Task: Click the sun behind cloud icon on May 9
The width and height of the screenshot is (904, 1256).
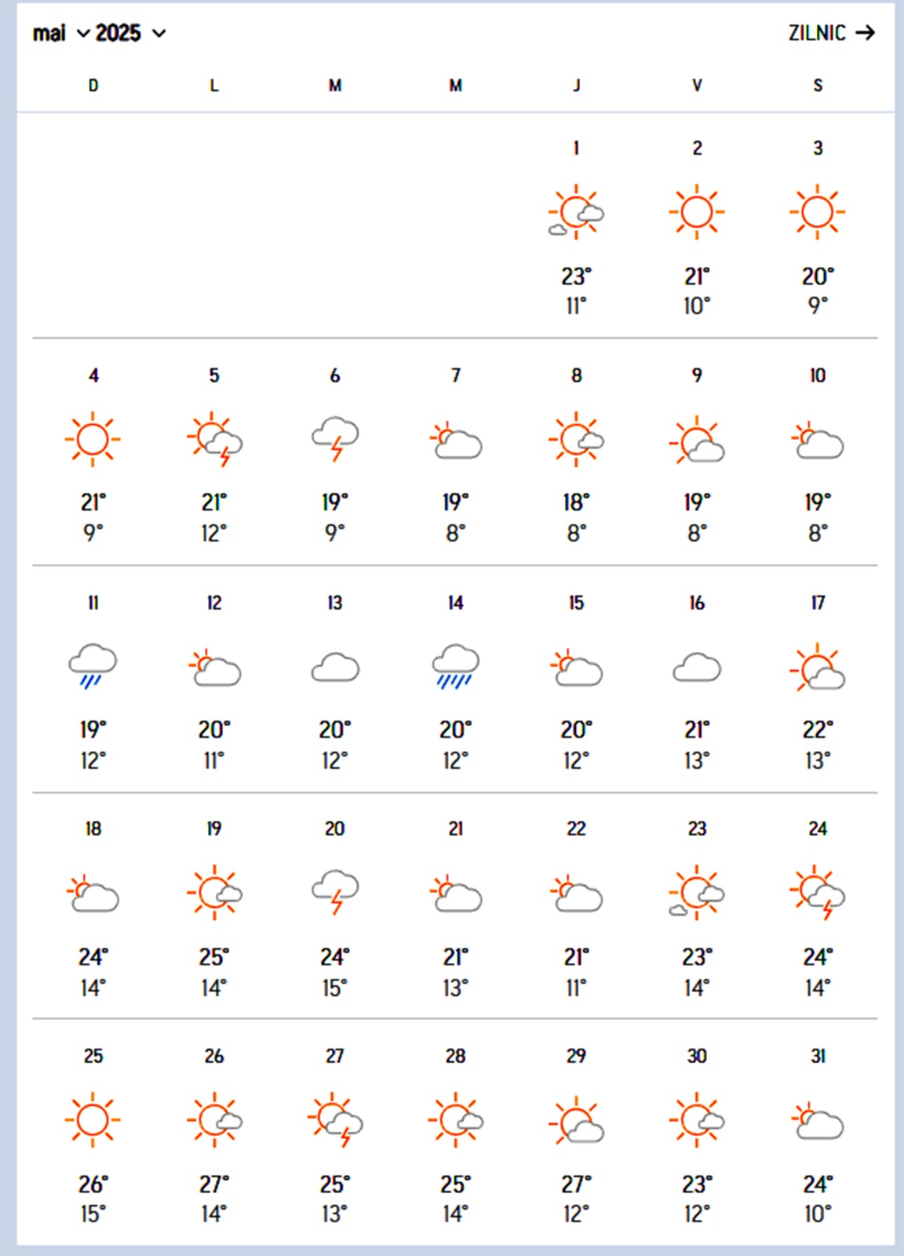Action: [x=697, y=441]
